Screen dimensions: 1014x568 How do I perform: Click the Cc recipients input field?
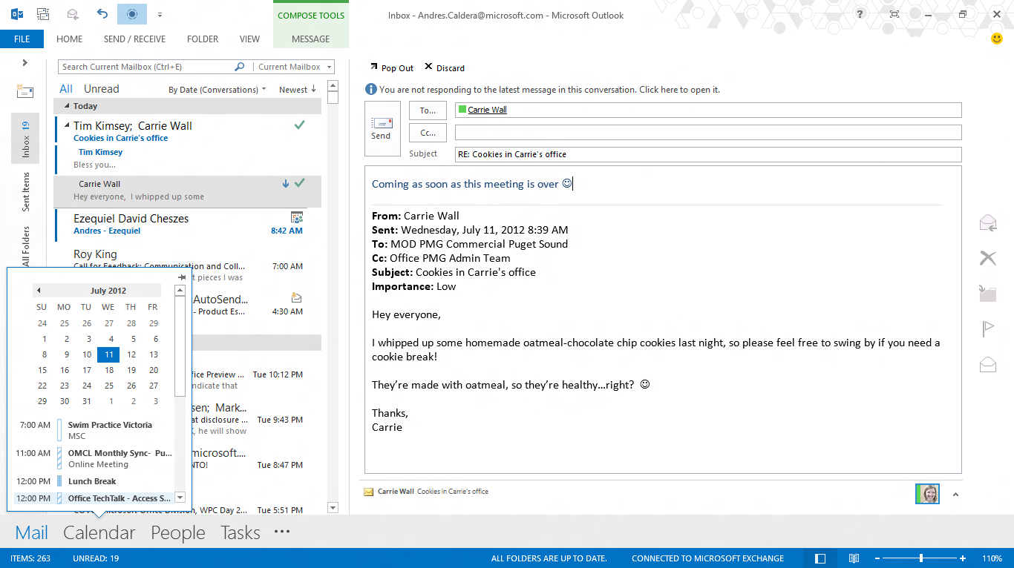[708, 132]
